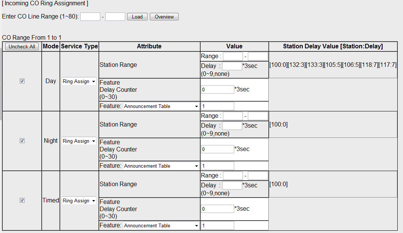Select Day mode Station Delay input
The width and height of the screenshot is (403, 233).
pyautogui.click(x=232, y=66)
